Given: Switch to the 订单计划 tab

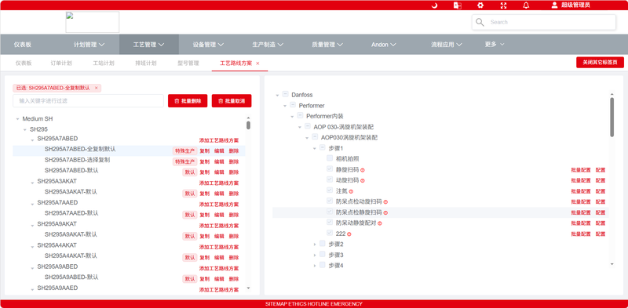Looking at the screenshot, I should coord(61,63).
